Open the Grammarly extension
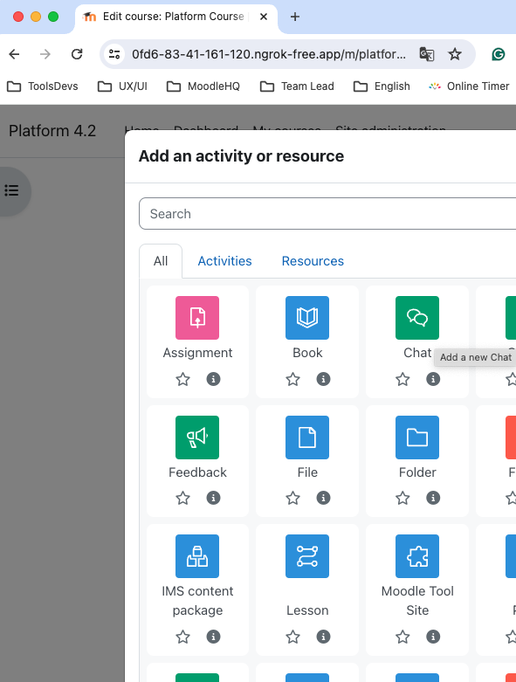 499,54
